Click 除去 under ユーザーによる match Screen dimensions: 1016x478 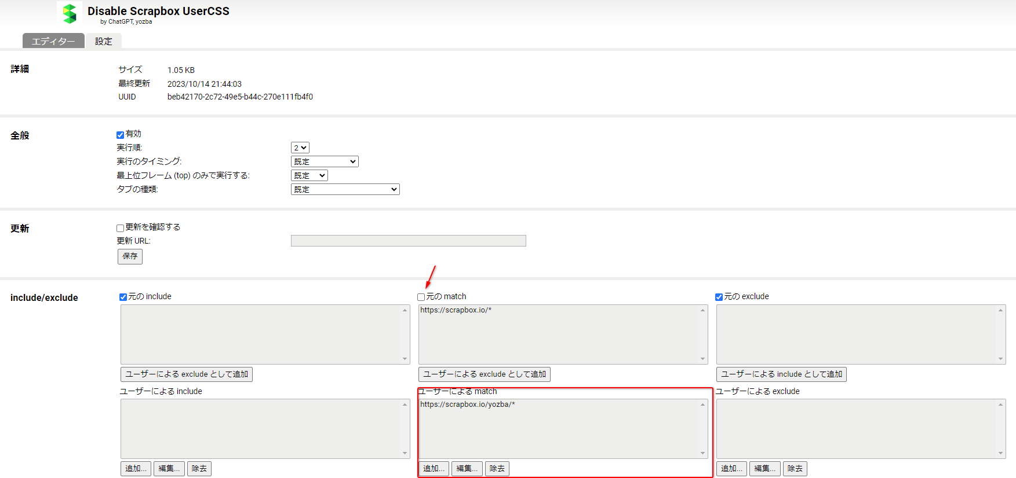pyautogui.click(x=497, y=469)
